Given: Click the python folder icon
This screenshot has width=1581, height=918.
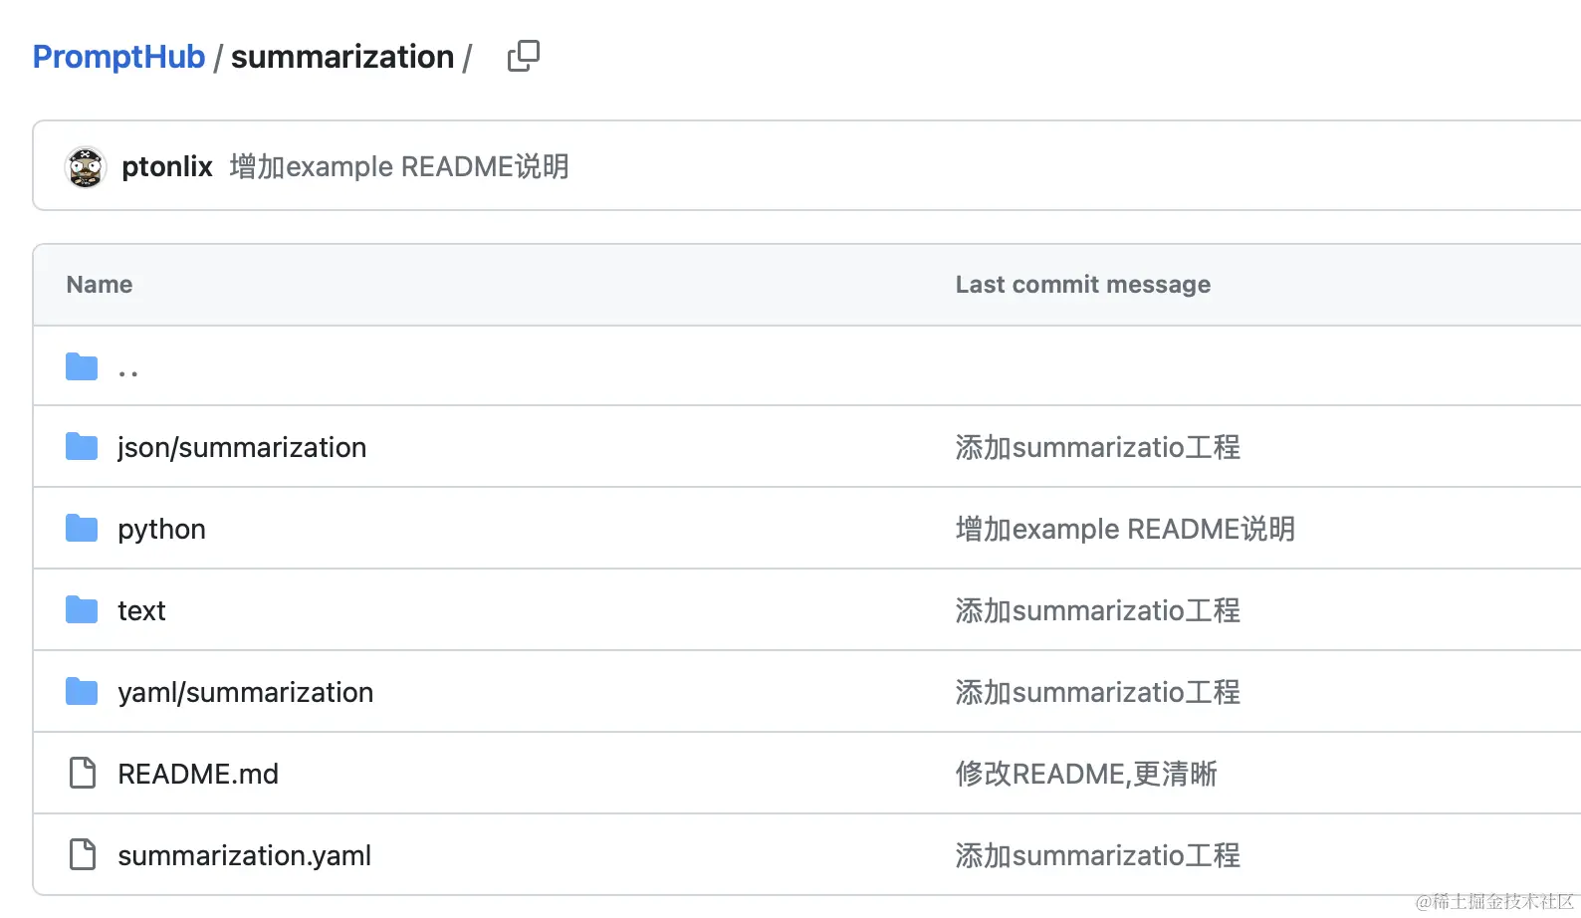Looking at the screenshot, I should 82,529.
